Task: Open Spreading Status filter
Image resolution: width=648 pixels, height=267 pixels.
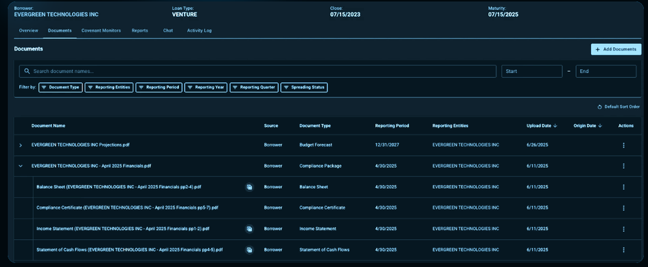Action: (304, 88)
